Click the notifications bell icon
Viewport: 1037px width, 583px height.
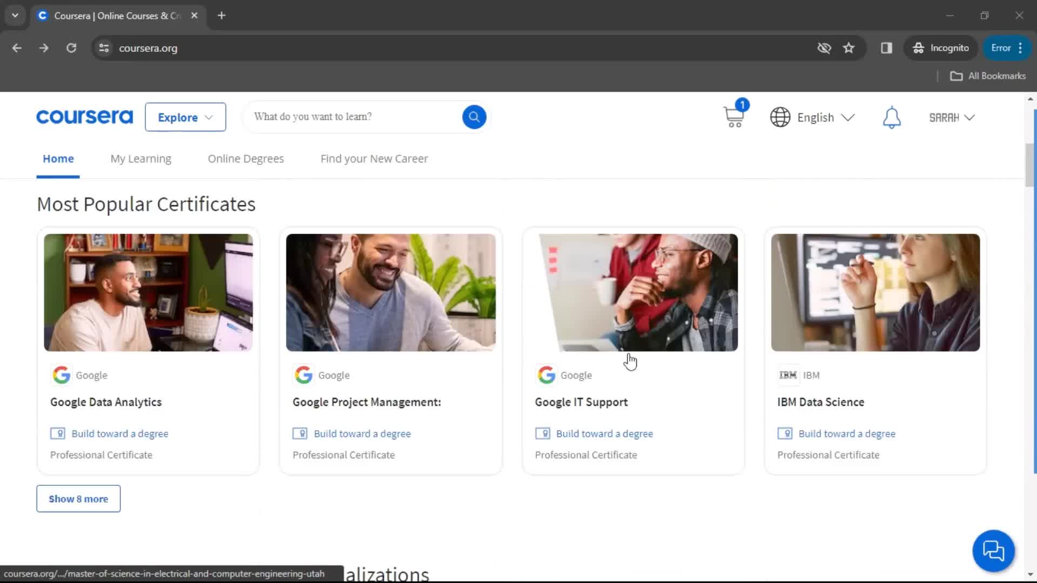(x=892, y=117)
